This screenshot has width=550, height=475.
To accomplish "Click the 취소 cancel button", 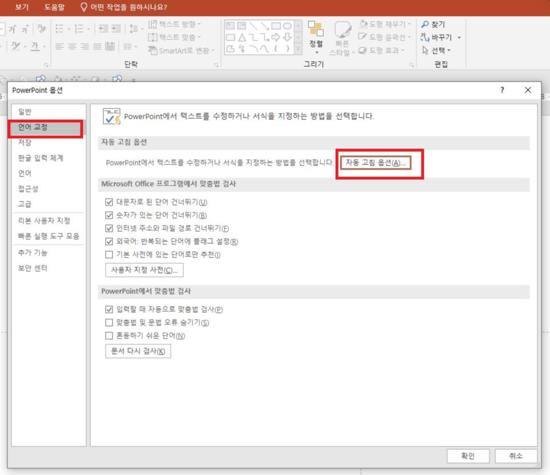I will pos(516,456).
